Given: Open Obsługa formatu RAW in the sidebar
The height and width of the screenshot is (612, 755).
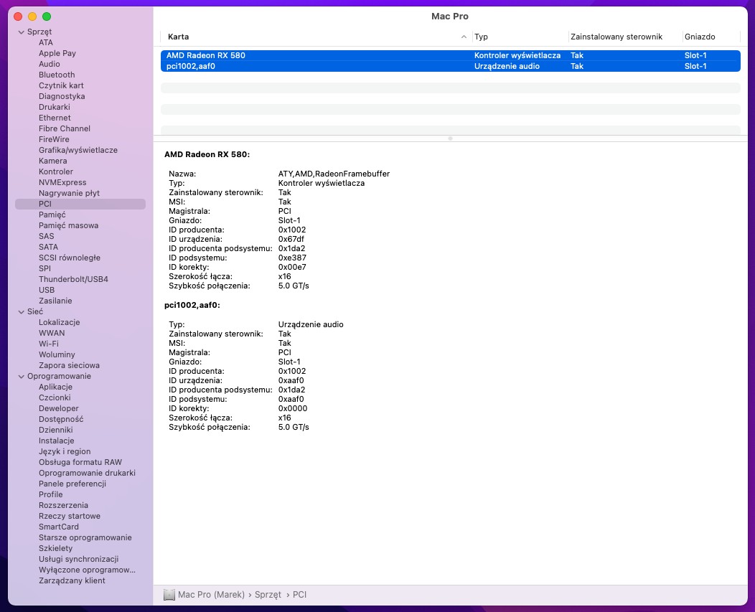Looking at the screenshot, I should point(80,462).
